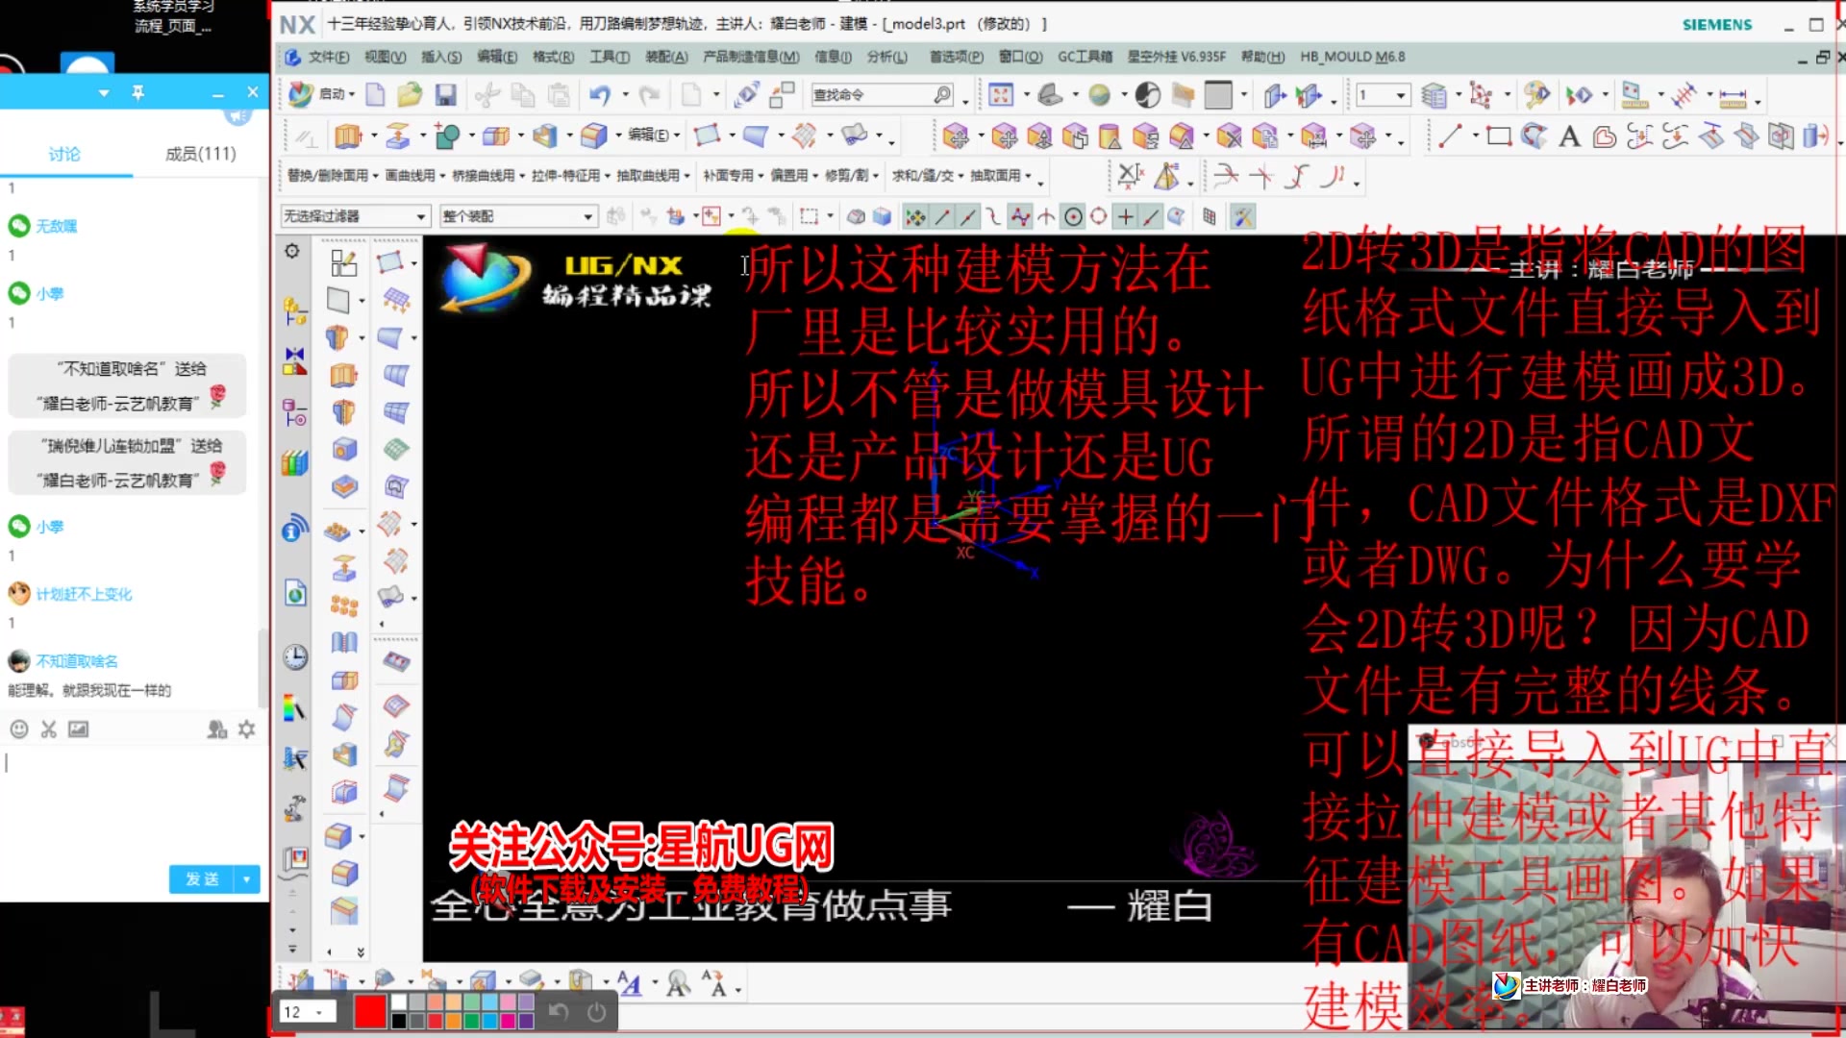
Task: Open the 拉伸-特征用 toolbar menu
Action: [565, 176]
